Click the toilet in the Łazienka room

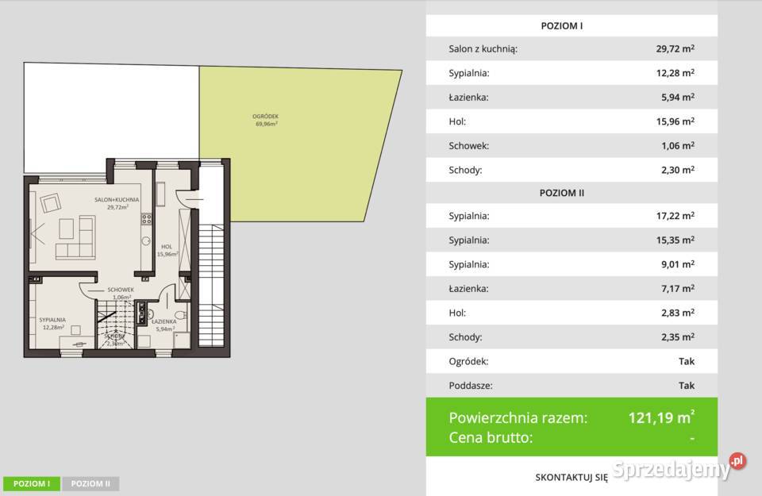(182, 317)
